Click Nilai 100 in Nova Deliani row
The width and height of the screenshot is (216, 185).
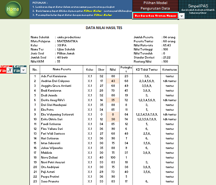(x=113, y=157)
